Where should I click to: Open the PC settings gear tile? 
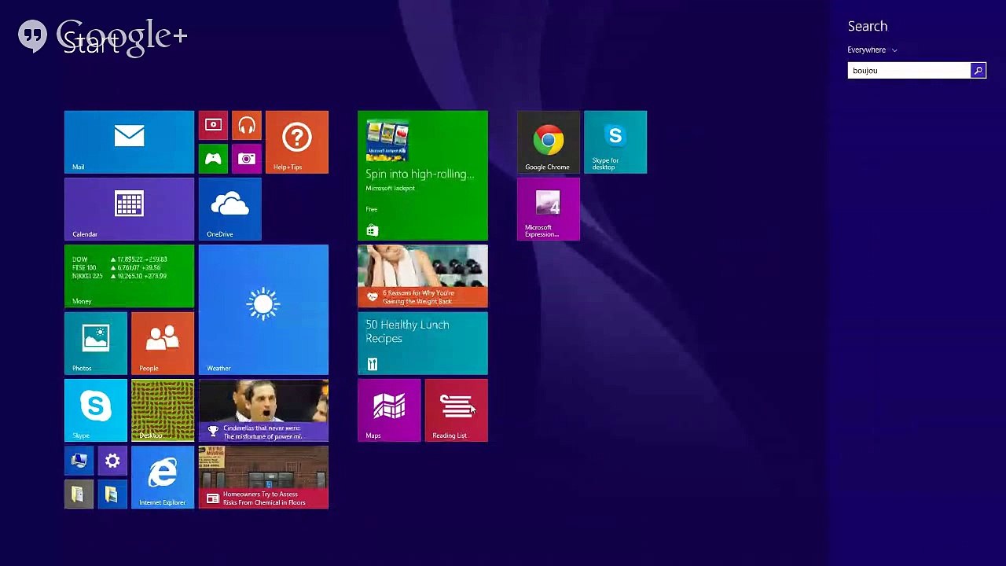click(112, 461)
